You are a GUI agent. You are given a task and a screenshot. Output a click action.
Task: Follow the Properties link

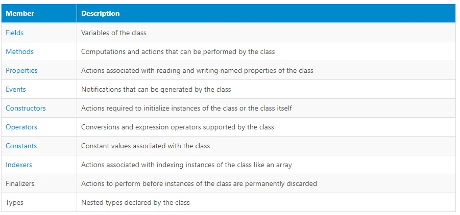(x=21, y=70)
